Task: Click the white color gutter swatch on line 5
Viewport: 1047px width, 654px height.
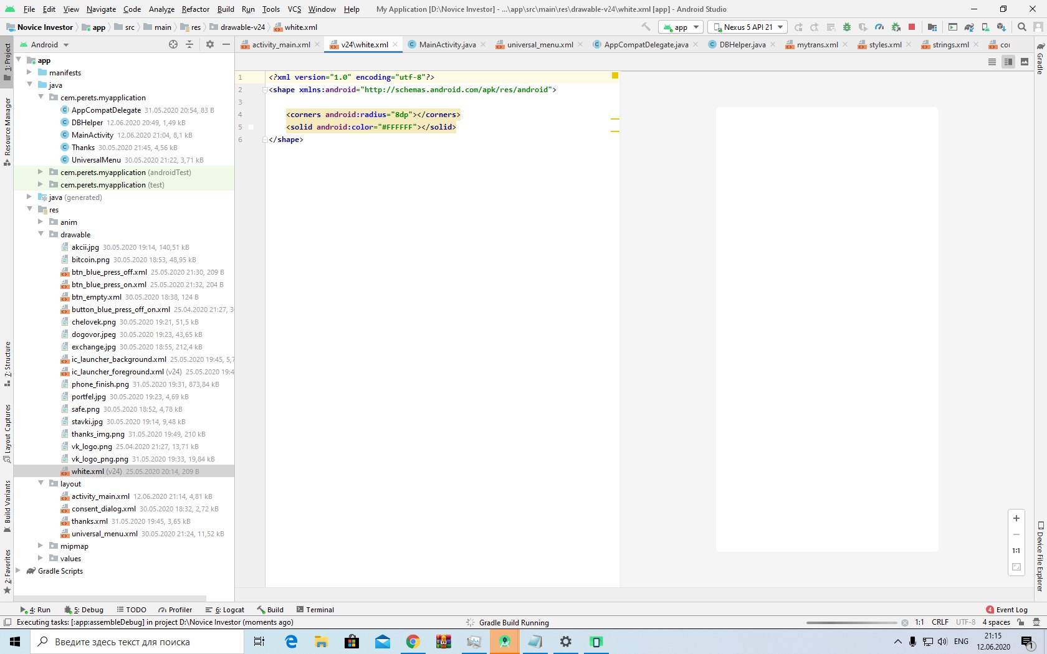Action: [251, 127]
